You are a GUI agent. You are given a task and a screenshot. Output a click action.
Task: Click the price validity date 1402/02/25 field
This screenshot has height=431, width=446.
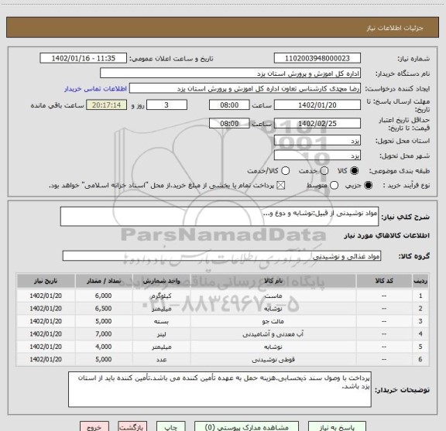click(x=317, y=123)
